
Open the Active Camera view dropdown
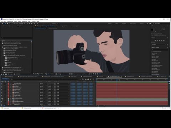(x=77, y=74)
